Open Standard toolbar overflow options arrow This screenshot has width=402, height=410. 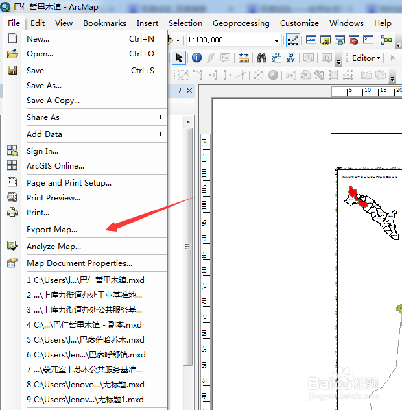398,45
